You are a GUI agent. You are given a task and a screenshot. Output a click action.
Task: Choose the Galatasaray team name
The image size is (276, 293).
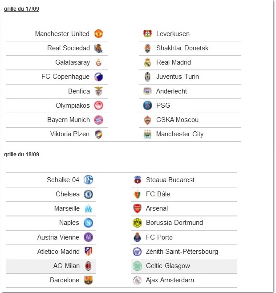click(x=73, y=62)
